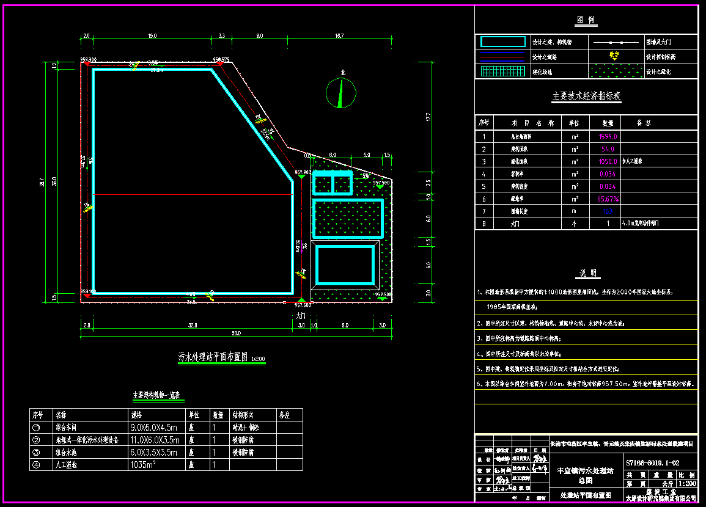Click the 38.7 overall left dimension text

pyautogui.click(x=42, y=181)
